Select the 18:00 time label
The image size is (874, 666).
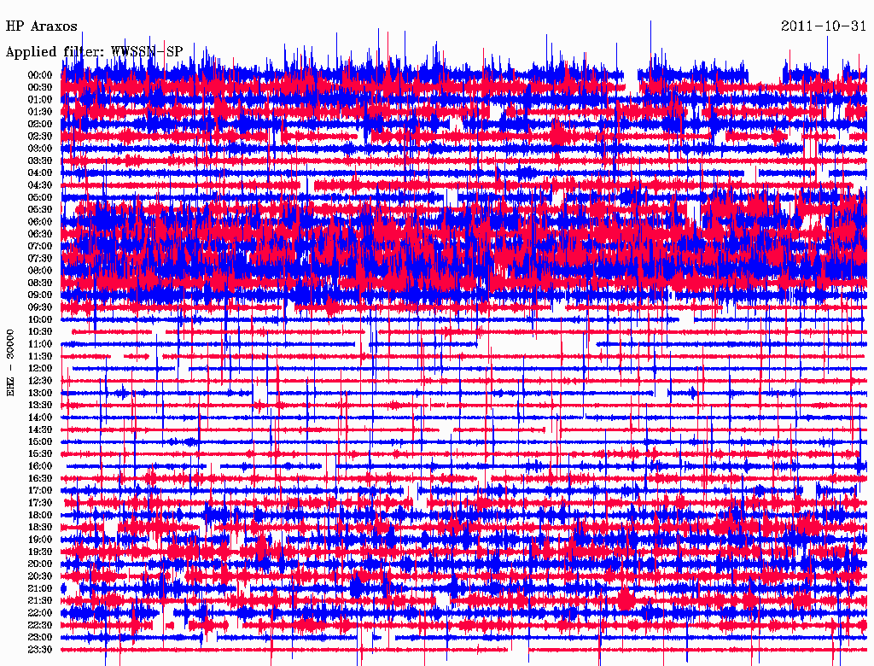click(40, 516)
